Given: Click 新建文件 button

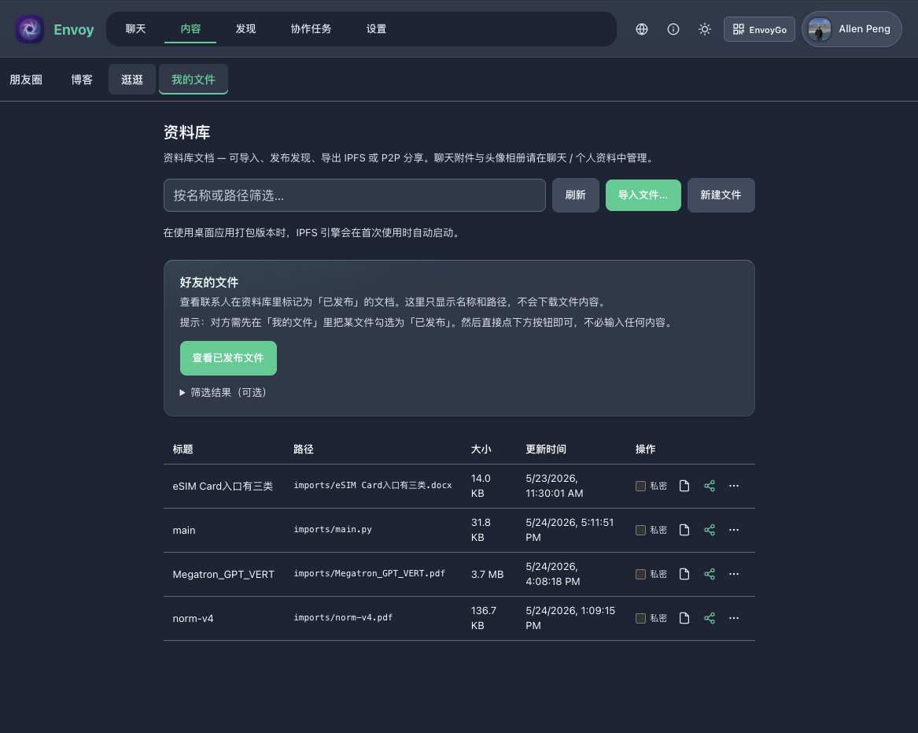Looking at the screenshot, I should click(x=721, y=195).
